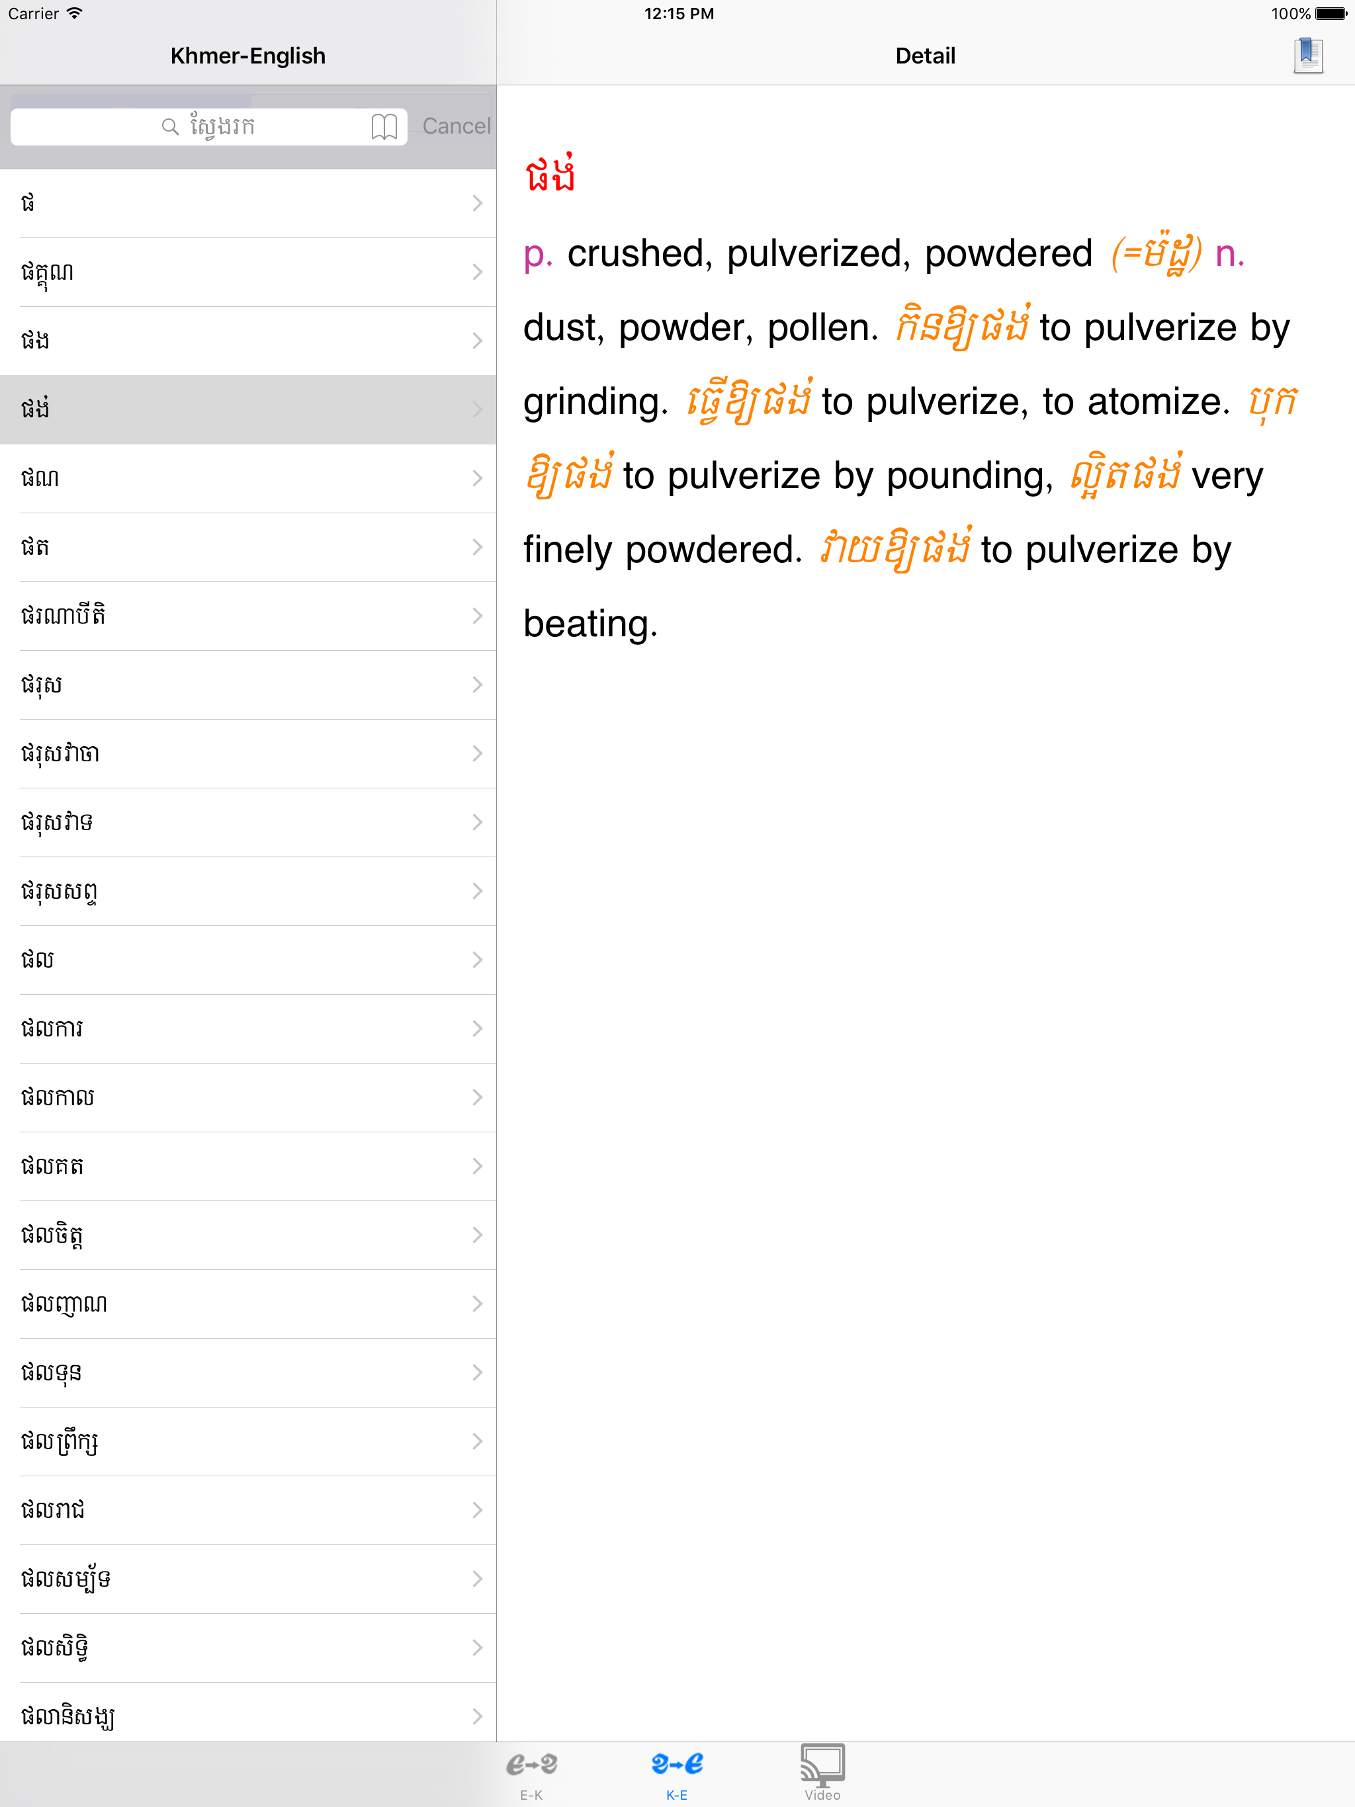The image size is (1355, 1807).
Task: Tap the Cancel button next to search
Action: click(455, 126)
